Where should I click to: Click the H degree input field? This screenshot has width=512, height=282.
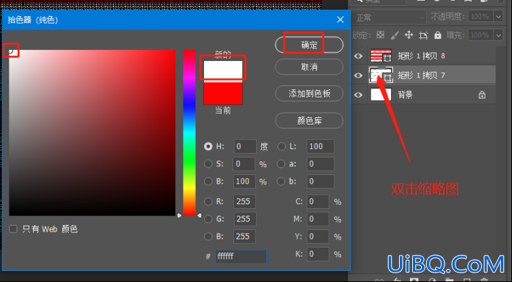pyautogui.click(x=245, y=146)
